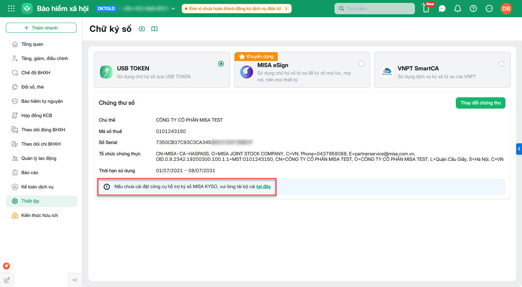Click the Quản lý lao động icon
The width and height of the screenshot is (522, 287).
(15, 158)
